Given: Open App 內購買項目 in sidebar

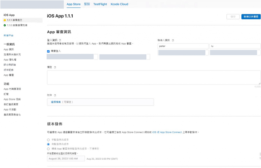Looking at the screenshot, I should (12, 89).
